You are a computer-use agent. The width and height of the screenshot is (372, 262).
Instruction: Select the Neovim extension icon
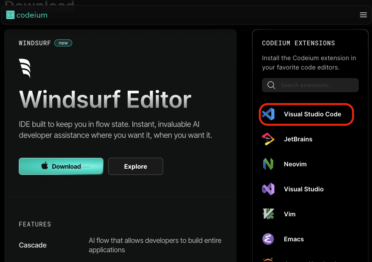tap(268, 164)
